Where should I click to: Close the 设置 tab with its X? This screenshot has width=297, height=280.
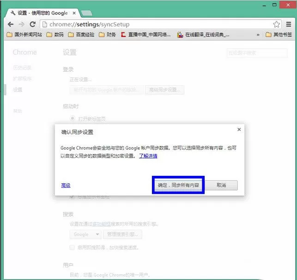pyautogui.click(x=74, y=13)
